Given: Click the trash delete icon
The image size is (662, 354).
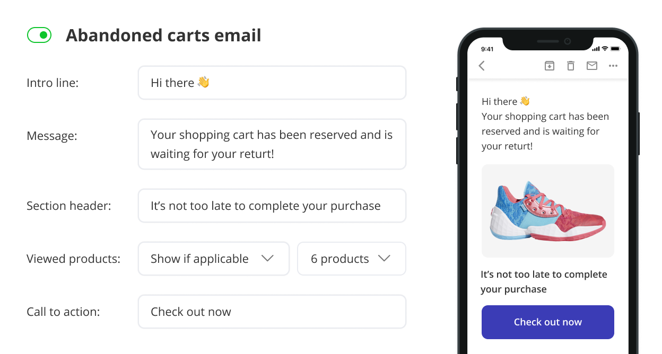Looking at the screenshot, I should (x=571, y=66).
